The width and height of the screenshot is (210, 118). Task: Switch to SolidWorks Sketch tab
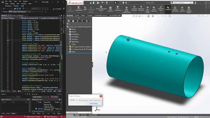click(x=83, y=15)
